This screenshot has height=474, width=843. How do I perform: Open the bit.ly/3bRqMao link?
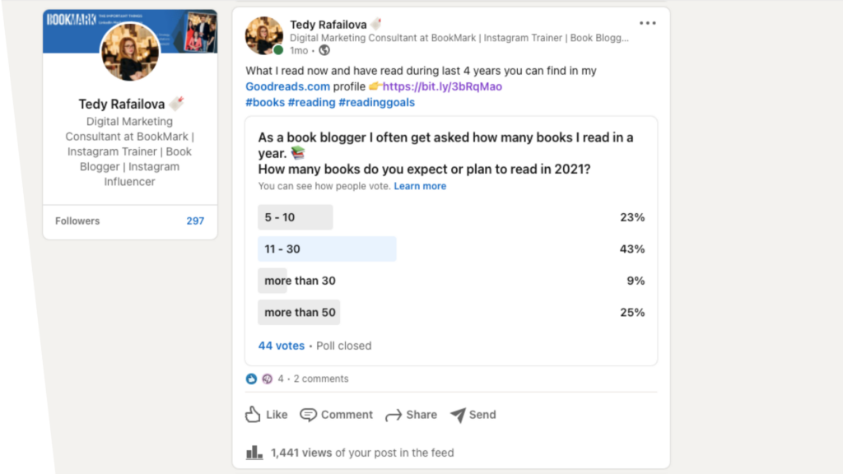442,86
